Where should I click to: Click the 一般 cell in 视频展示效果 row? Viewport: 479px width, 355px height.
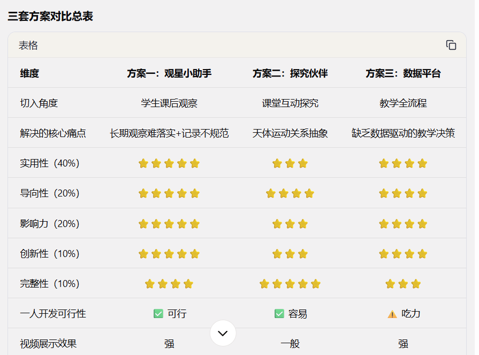(x=290, y=344)
